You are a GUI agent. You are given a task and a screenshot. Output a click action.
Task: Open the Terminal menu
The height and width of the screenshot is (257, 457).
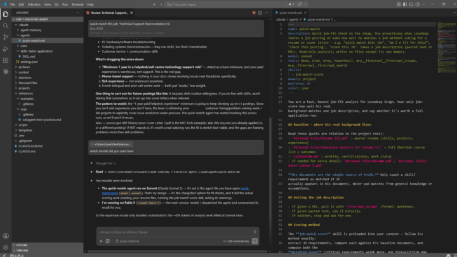point(77,4)
